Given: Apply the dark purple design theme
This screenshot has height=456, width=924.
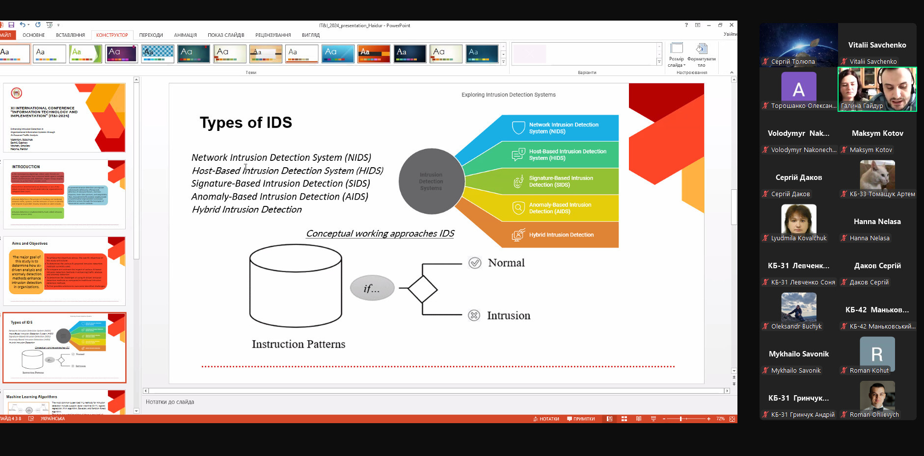Looking at the screenshot, I should coord(121,54).
